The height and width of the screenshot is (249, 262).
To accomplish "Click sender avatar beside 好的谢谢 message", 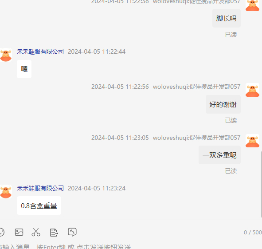I will 252,91.
